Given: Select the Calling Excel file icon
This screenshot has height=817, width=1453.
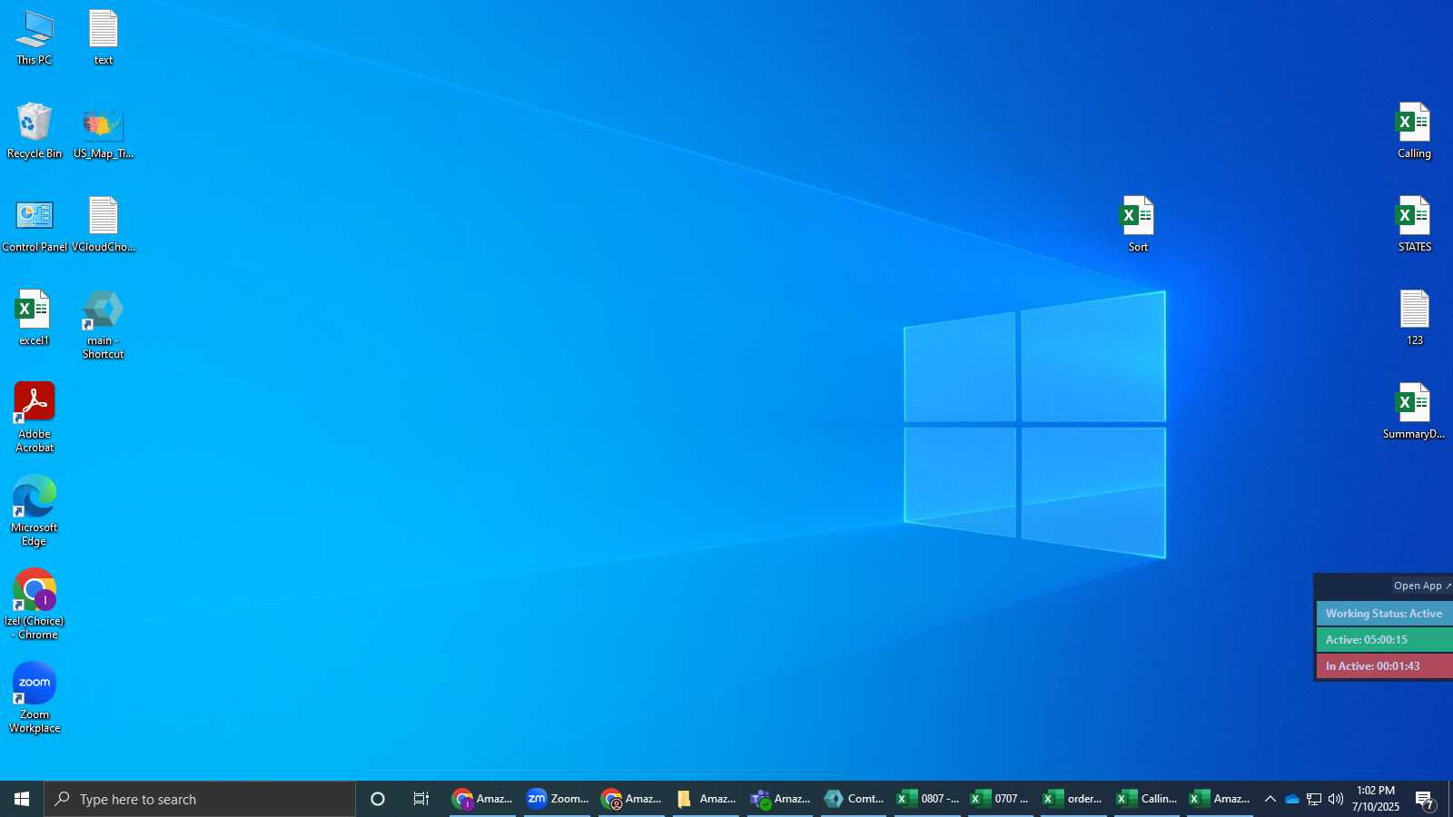Looking at the screenshot, I should [x=1414, y=132].
